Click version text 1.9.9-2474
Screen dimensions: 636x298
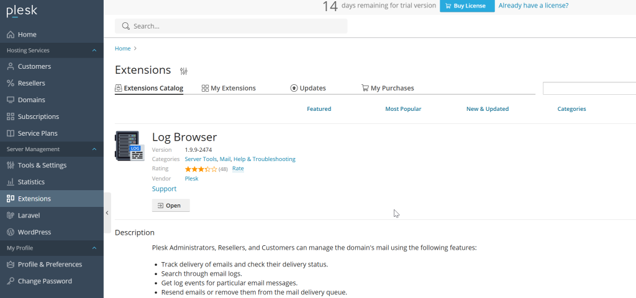[x=198, y=149]
